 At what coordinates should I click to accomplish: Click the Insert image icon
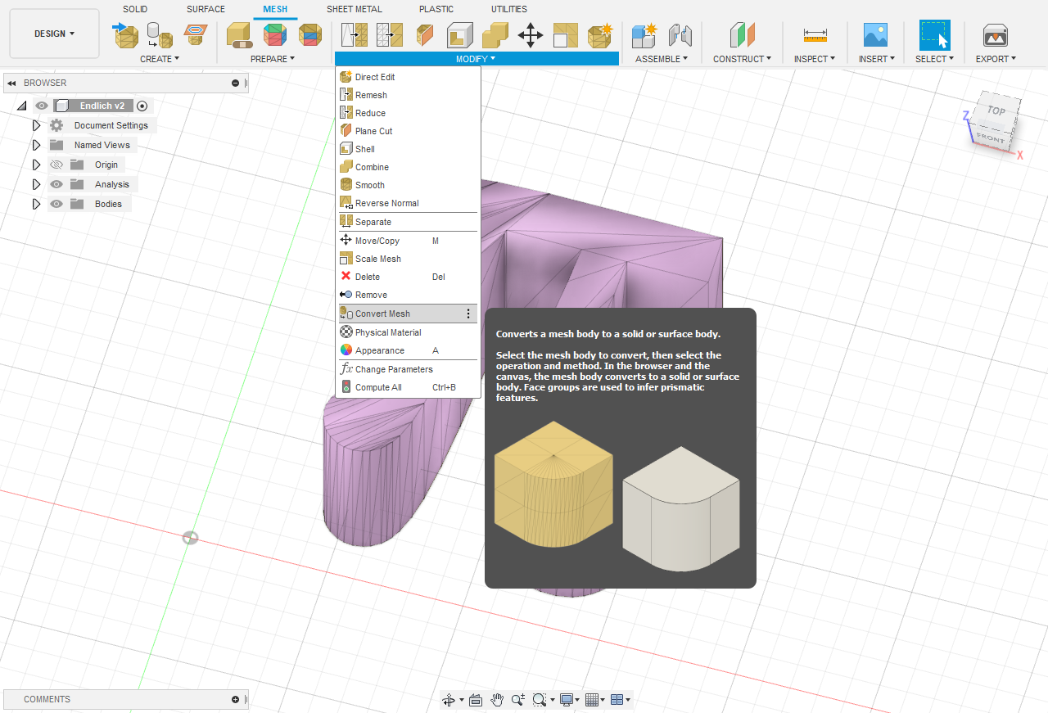[x=876, y=35]
